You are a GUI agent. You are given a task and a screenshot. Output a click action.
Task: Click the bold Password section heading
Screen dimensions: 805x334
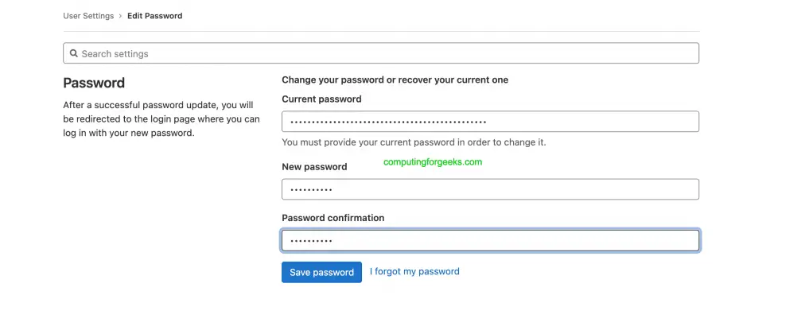point(94,83)
